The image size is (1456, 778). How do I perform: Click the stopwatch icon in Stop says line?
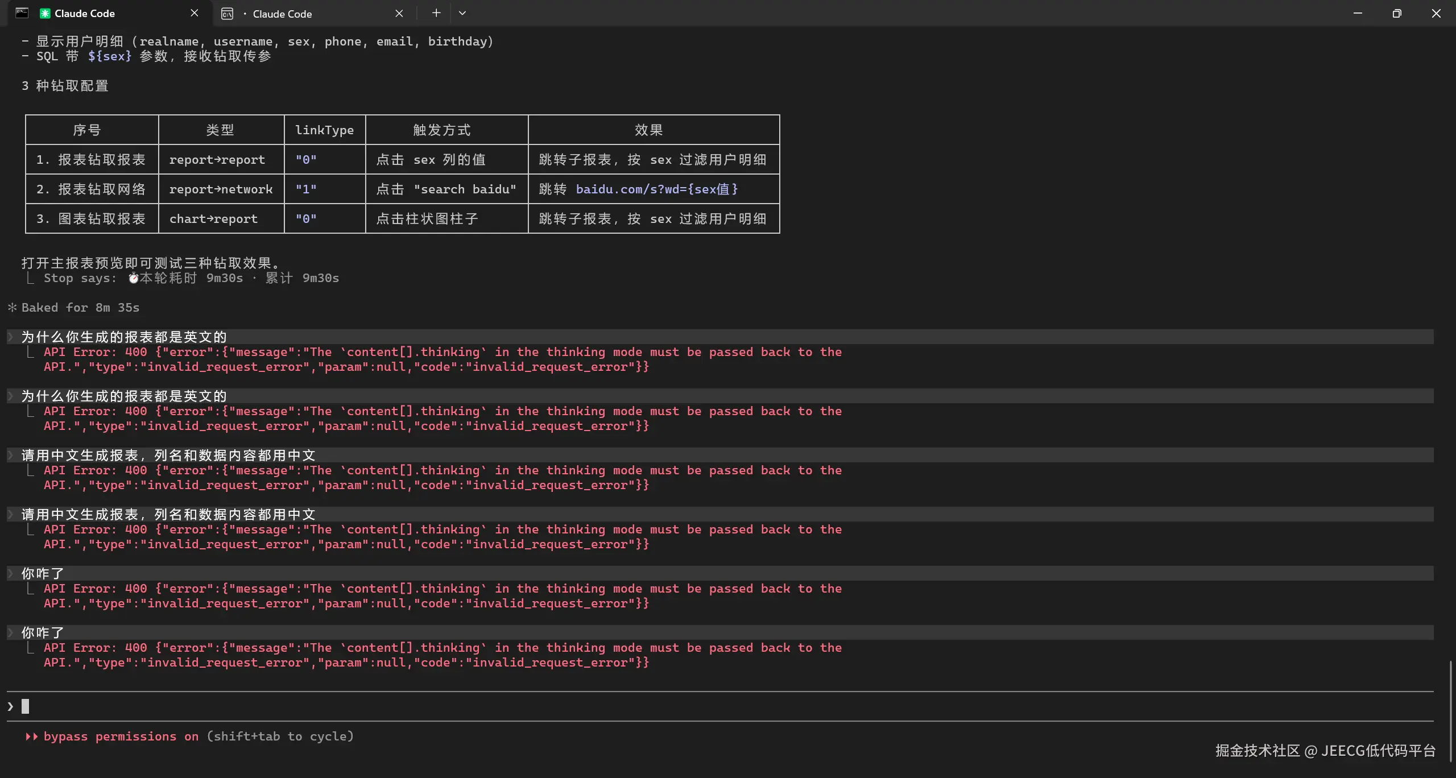[x=133, y=278]
